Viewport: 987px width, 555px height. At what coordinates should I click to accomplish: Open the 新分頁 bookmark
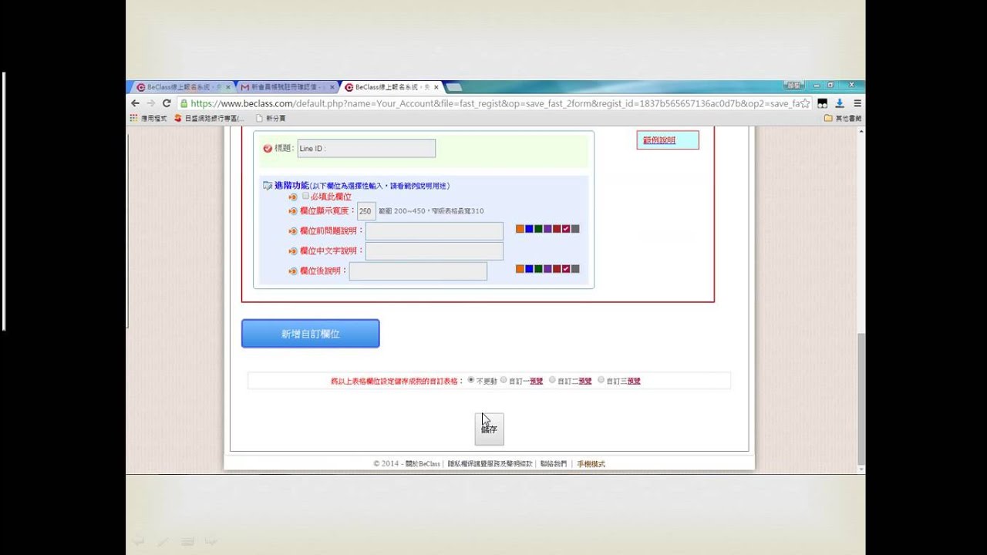(271, 118)
